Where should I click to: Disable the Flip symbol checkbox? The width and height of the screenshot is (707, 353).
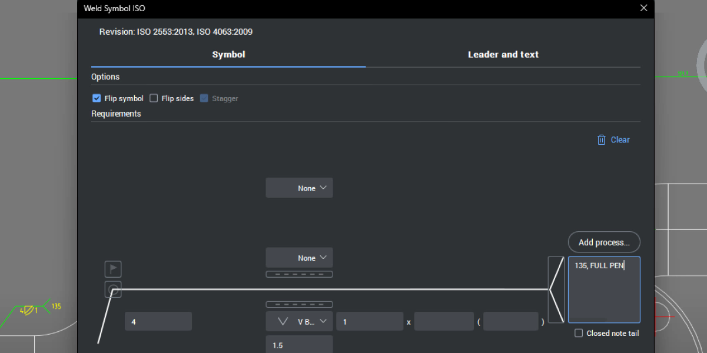(97, 99)
